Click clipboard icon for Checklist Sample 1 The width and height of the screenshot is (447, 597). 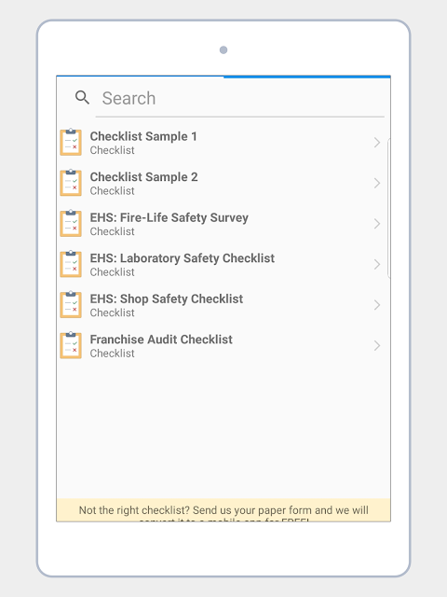tap(71, 143)
